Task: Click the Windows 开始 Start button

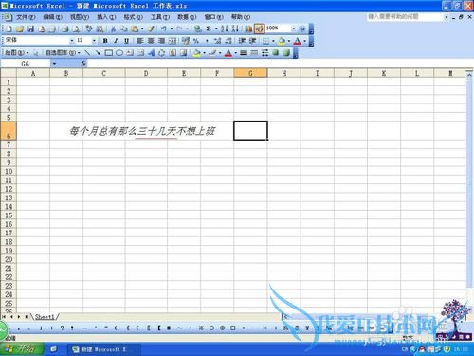Action: [22, 349]
